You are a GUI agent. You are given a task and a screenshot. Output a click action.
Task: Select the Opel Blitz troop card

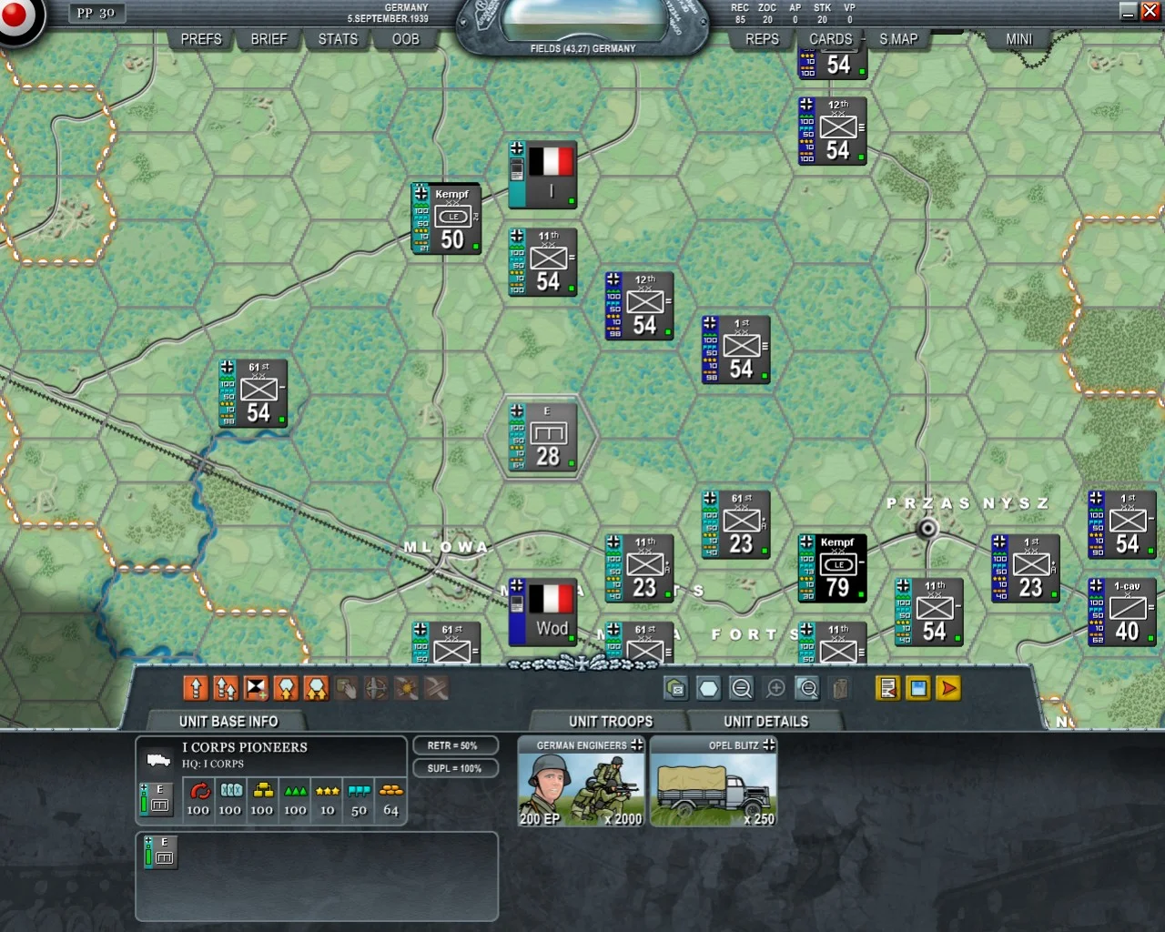714,782
